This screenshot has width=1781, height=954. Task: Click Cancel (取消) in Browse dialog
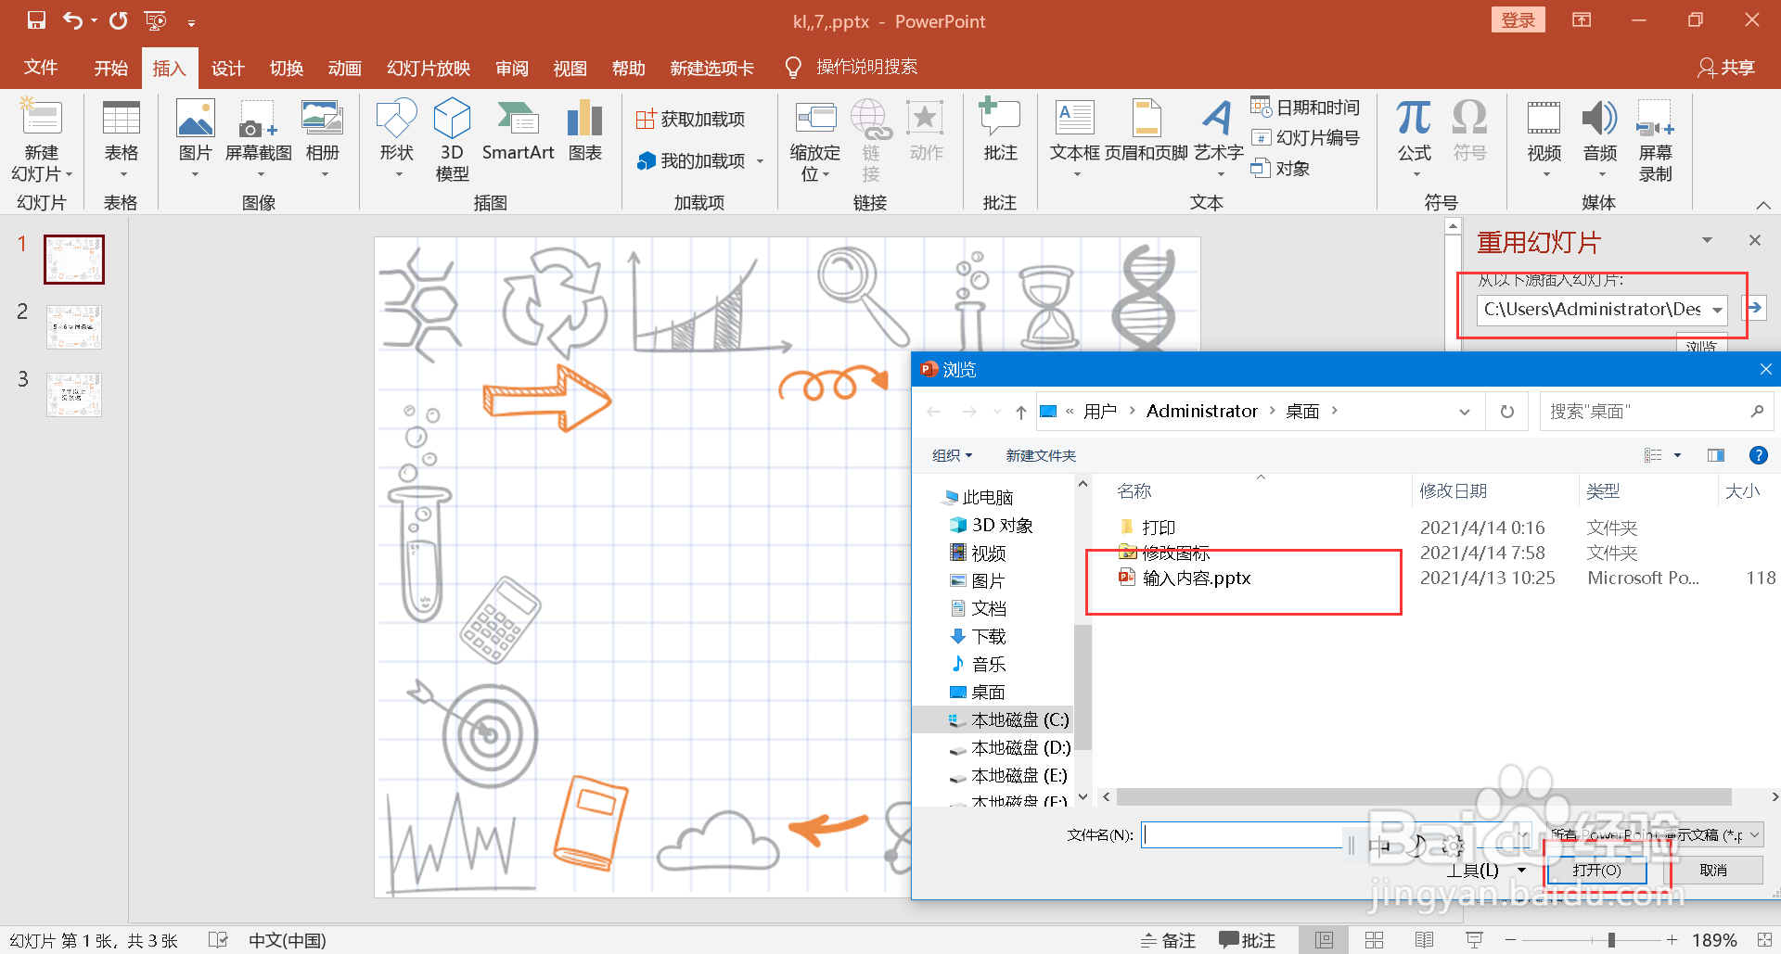[x=1713, y=871]
